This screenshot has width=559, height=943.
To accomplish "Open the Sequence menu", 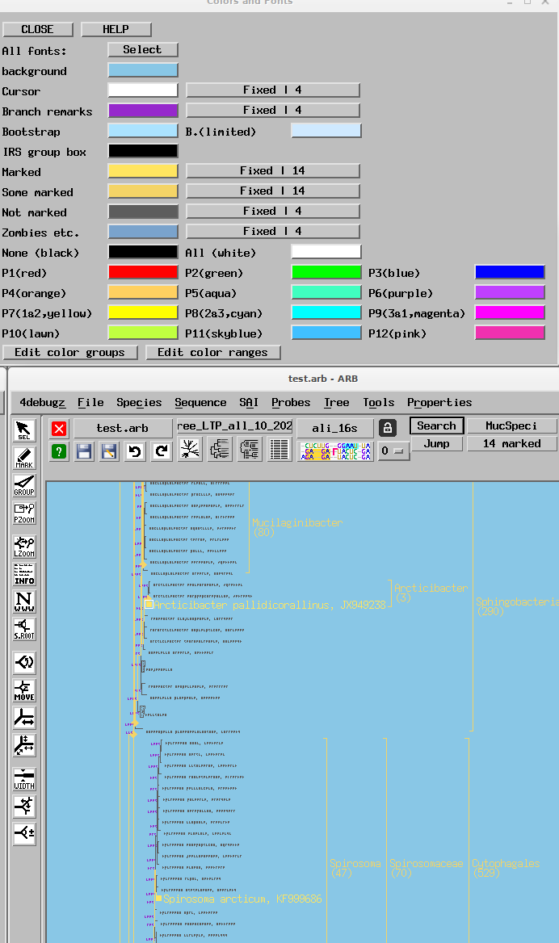I will [200, 402].
